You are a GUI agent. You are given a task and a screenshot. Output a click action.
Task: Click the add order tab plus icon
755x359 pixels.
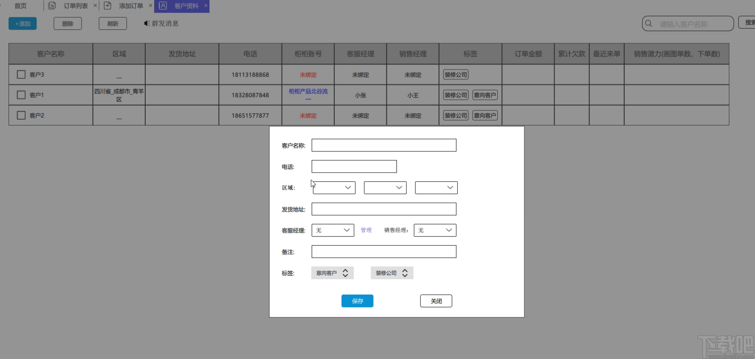point(107,6)
